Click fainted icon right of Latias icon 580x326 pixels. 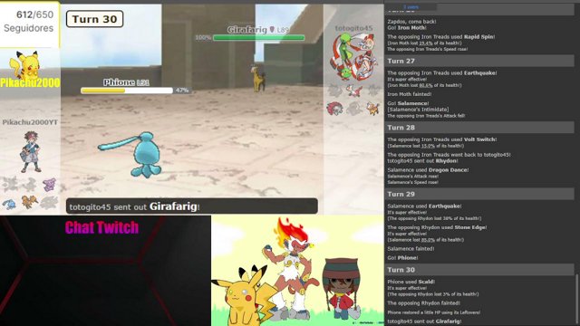[373, 91]
